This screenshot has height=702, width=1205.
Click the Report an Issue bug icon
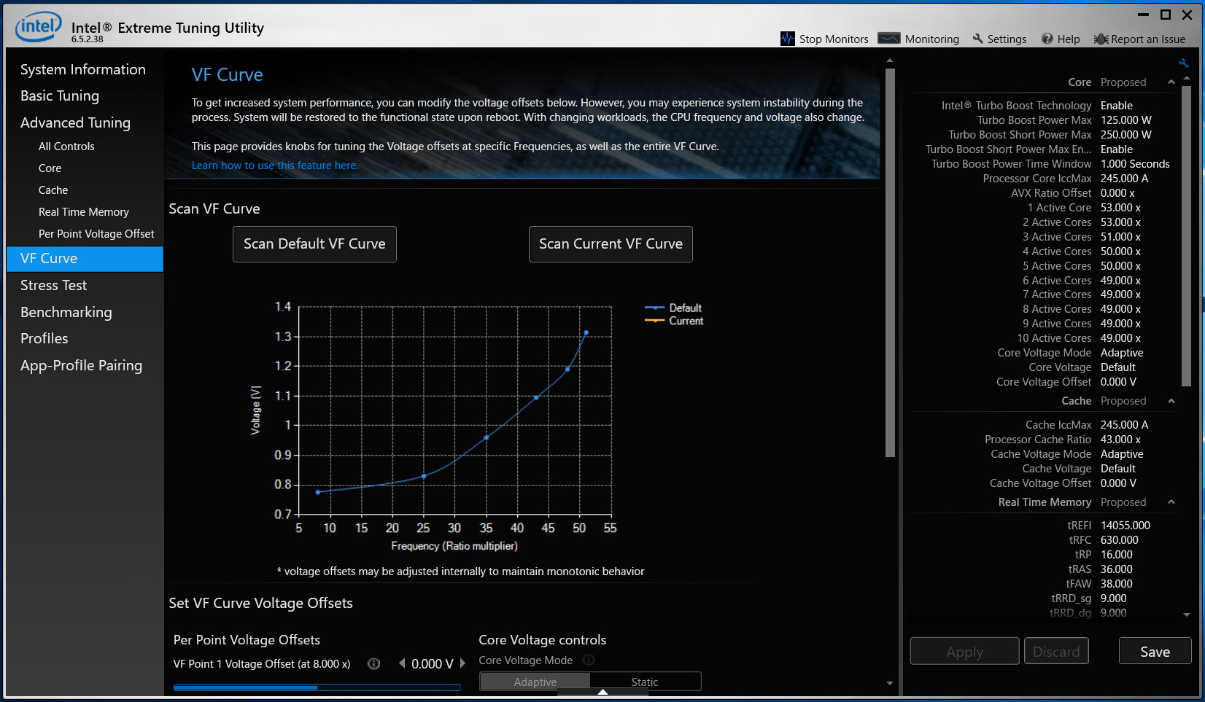[1101, 39]
